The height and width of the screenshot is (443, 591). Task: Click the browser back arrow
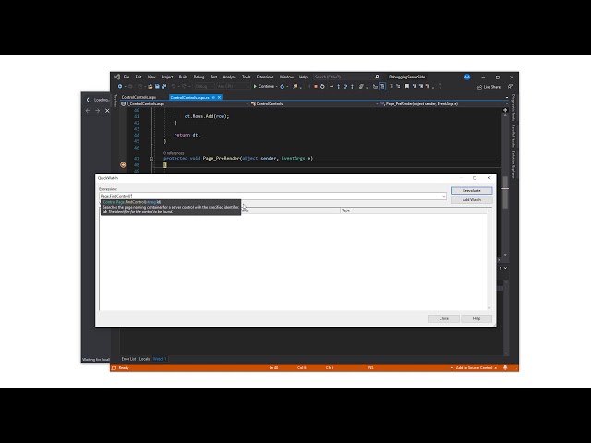(88, 111)
